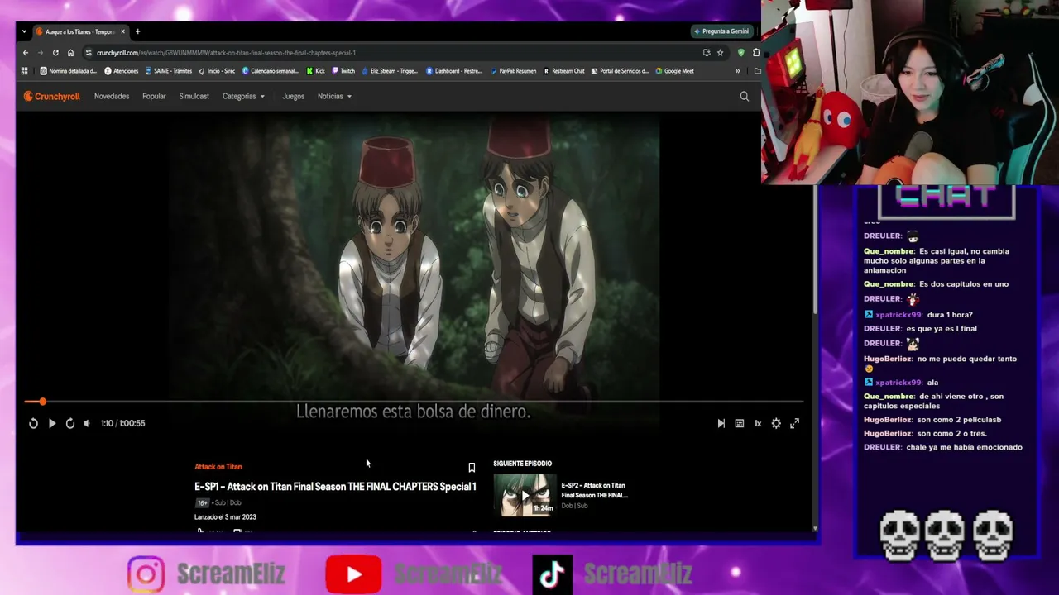This screenshot has height=595, width=1059.
Task: Open the Popular menu item
Action: [154, 97]
